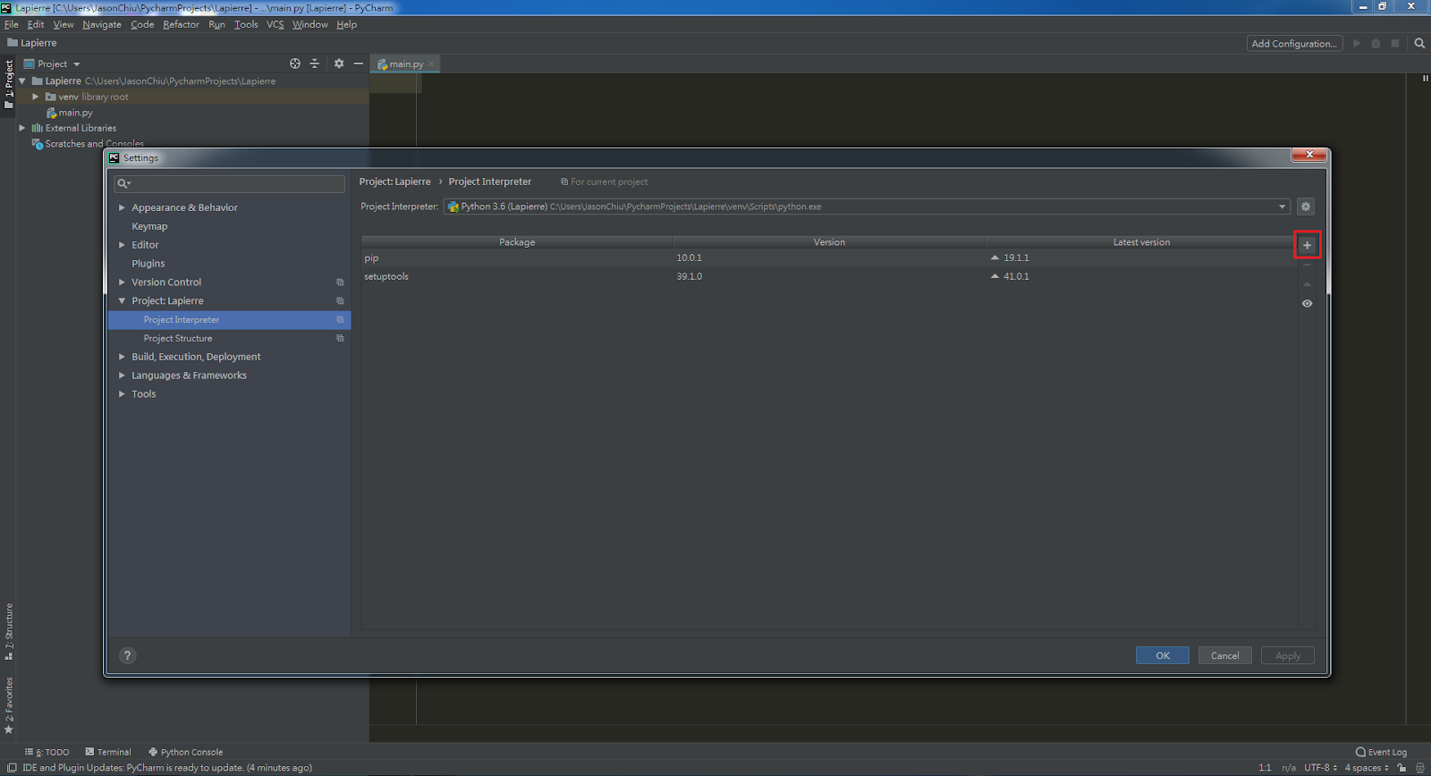The image size is (1431, 776).
Task: Expand the Editor settings node
Action: (x=122, y=245)
